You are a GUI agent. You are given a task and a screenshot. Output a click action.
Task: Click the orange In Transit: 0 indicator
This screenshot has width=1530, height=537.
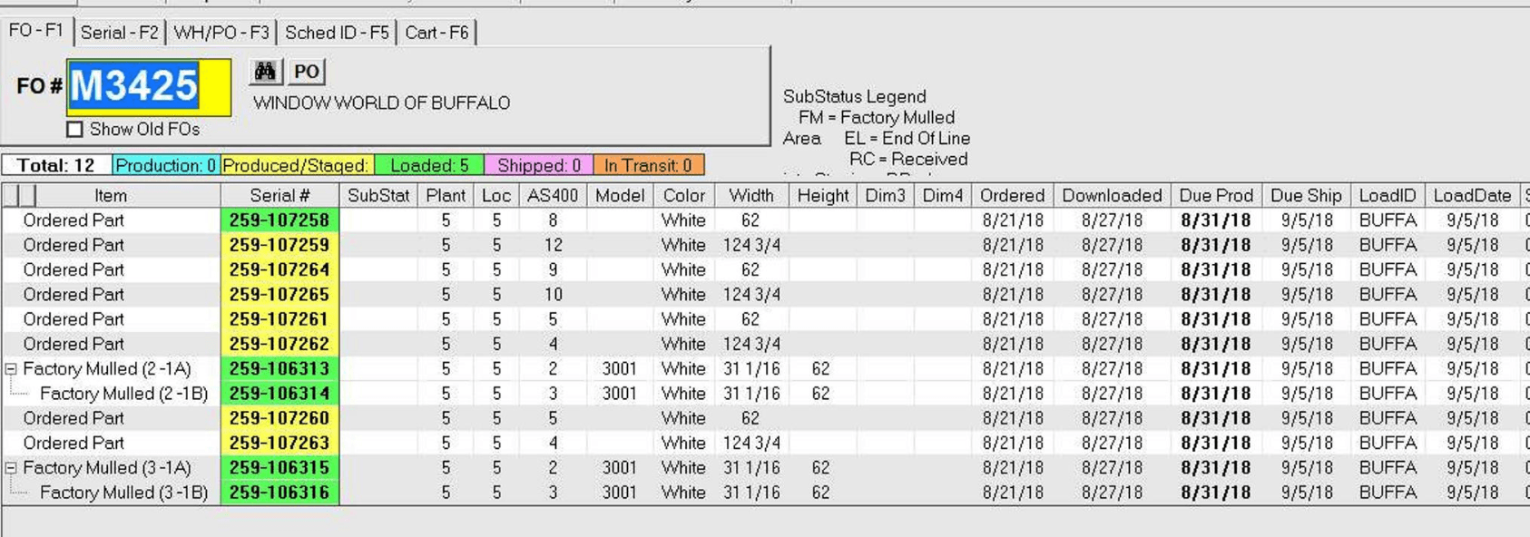pos(648,165)
